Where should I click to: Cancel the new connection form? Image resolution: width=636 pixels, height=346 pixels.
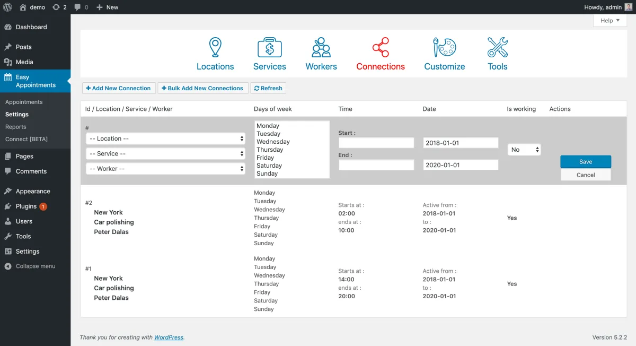(586, 175)
